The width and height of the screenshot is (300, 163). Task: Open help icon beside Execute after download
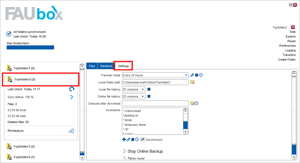(x=196, y=103)
